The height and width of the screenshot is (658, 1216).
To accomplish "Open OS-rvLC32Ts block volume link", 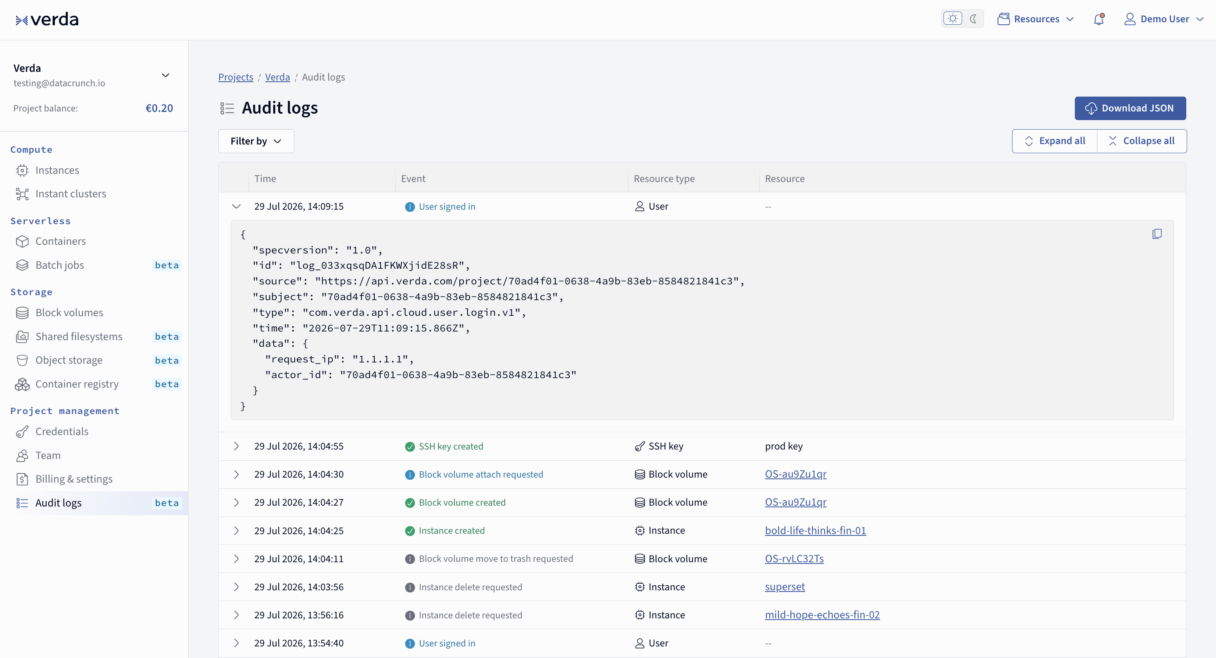I will (x=794, y=559).
